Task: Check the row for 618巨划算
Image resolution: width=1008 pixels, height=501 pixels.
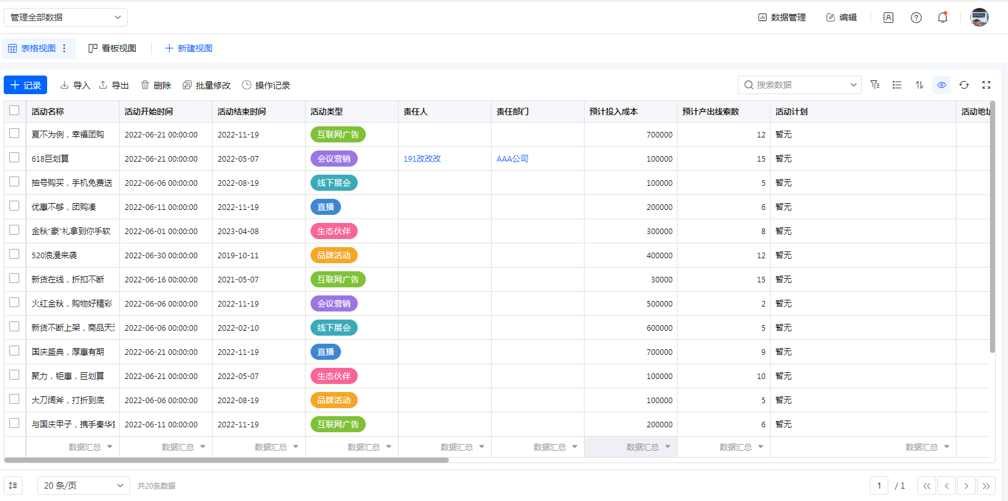Action: (x=14, y=158)
